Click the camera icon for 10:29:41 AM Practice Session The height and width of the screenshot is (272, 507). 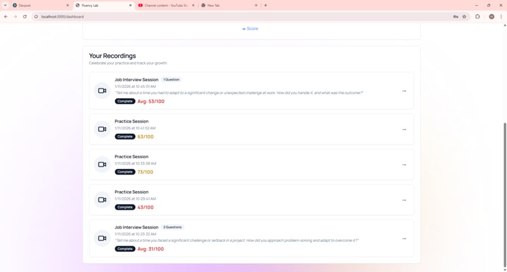[102, 200]
